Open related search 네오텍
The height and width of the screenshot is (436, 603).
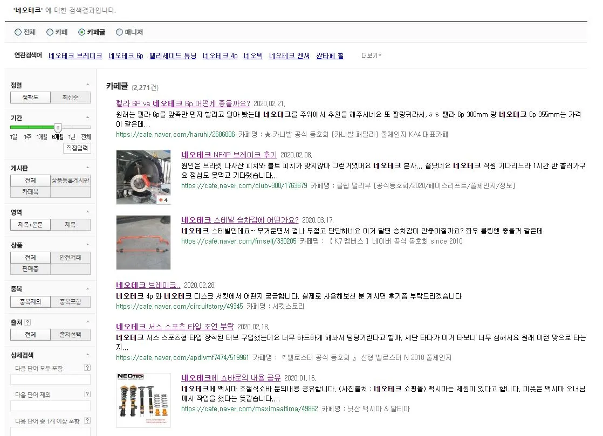(x=253, y=56)
